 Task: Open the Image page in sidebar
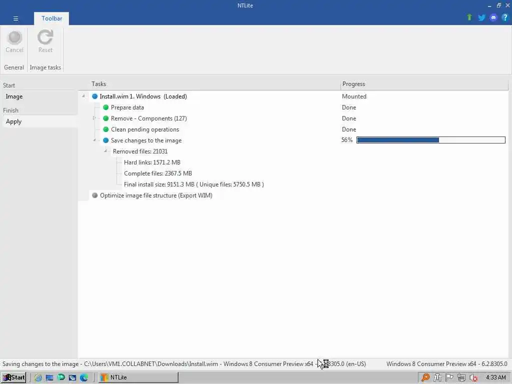(x=14, y=96)
